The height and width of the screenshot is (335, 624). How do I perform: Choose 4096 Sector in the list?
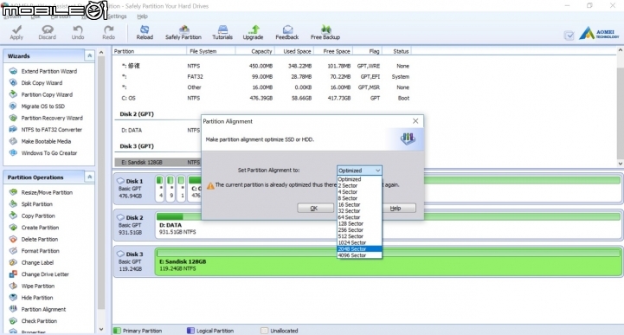tap(359, 255)
